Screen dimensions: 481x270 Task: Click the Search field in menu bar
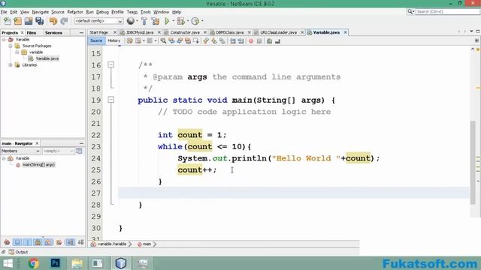pos(448,12)
